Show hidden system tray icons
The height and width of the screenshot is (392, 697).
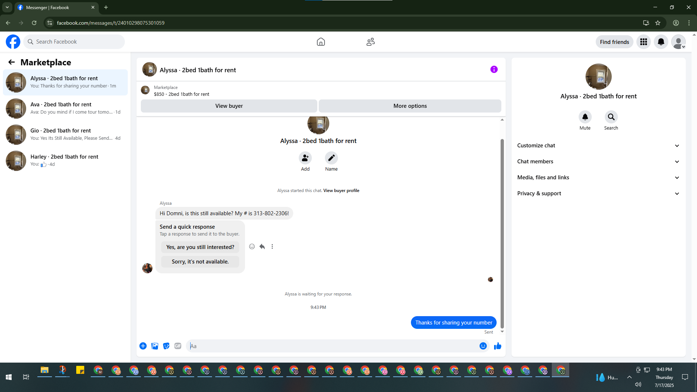629,377
